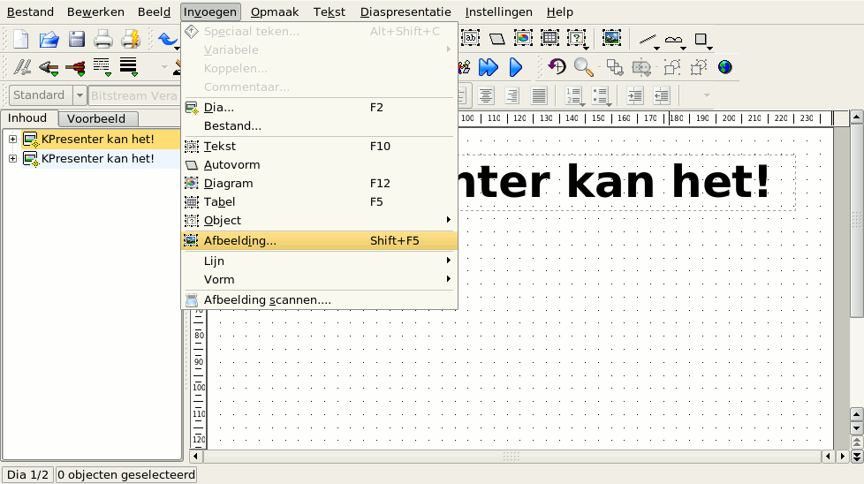Toggle justified text alignment
The height and width of the screenshot is (484, 864).
click(538, 95)
